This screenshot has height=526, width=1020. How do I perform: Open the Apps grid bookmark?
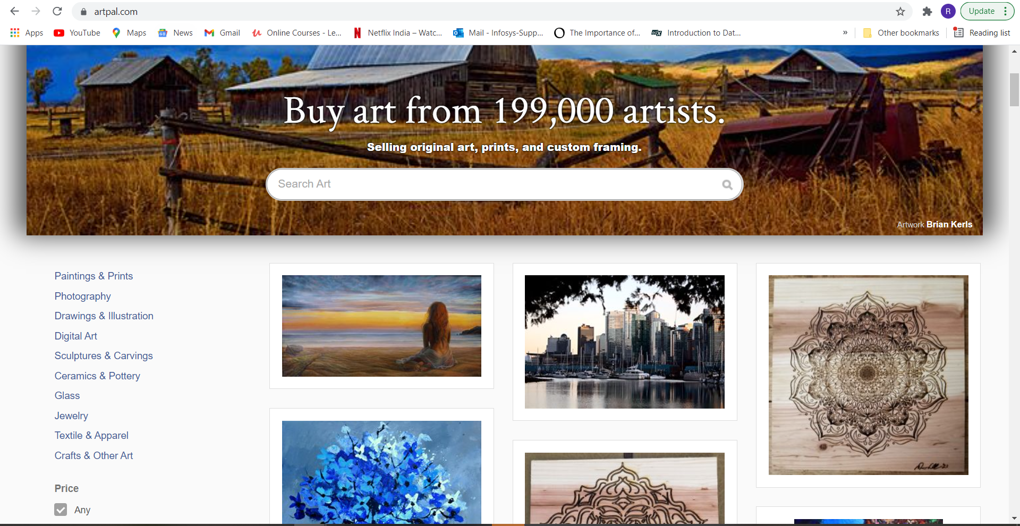click(27, 33)
